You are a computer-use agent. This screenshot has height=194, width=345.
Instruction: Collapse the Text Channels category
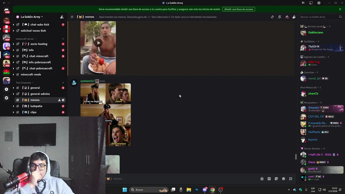pyautogui.click(x=25, y=83)
